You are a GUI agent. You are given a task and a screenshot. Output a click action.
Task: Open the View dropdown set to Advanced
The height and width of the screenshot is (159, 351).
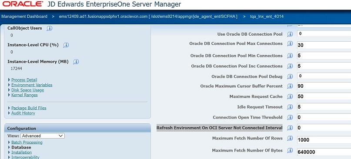click(43, 136)
